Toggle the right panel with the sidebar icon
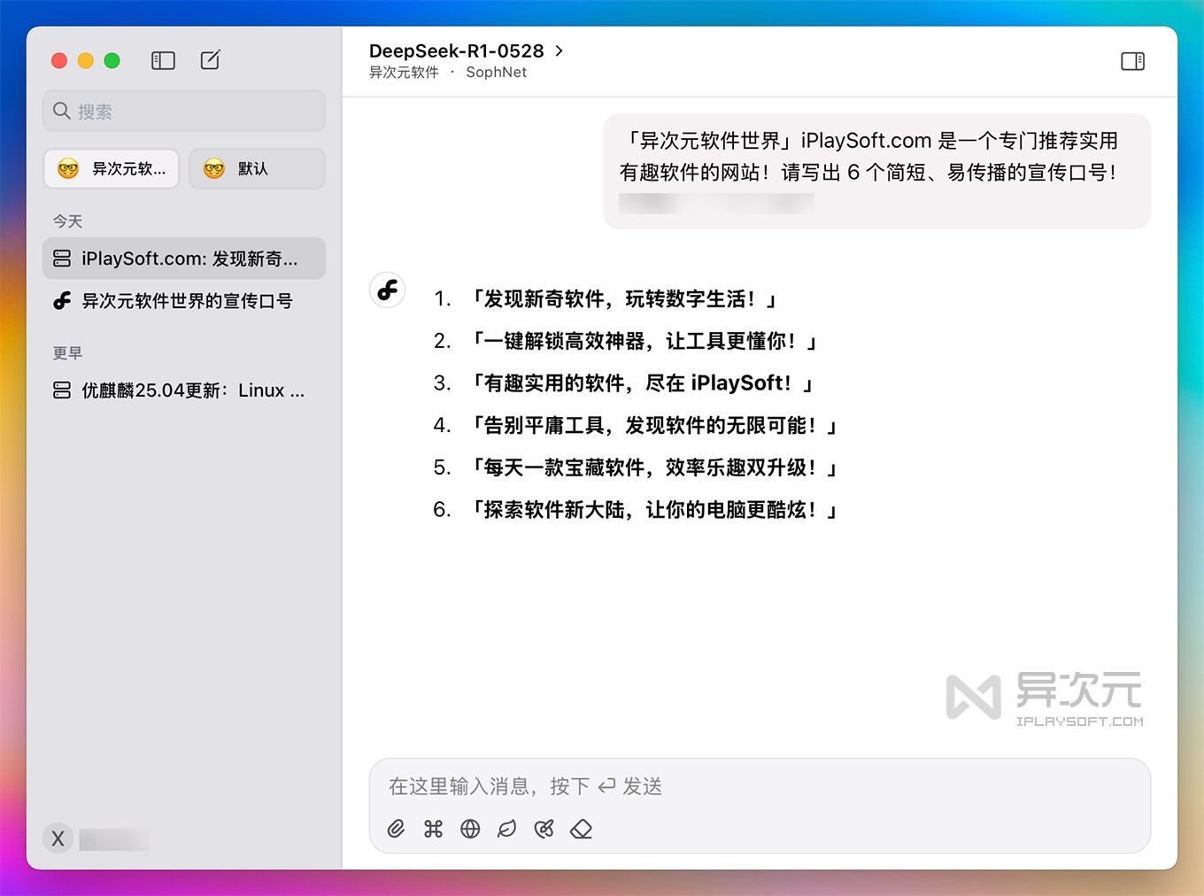The image size is (1204, 896). 1132,61
